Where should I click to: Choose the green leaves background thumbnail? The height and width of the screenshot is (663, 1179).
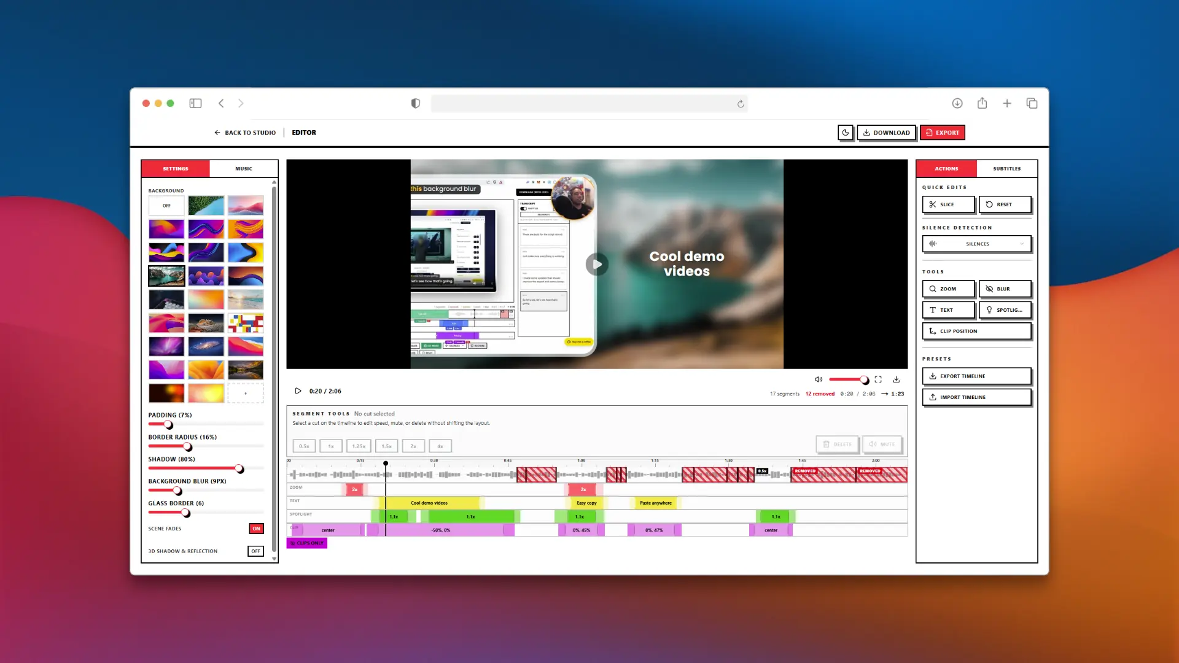[206, 206]
